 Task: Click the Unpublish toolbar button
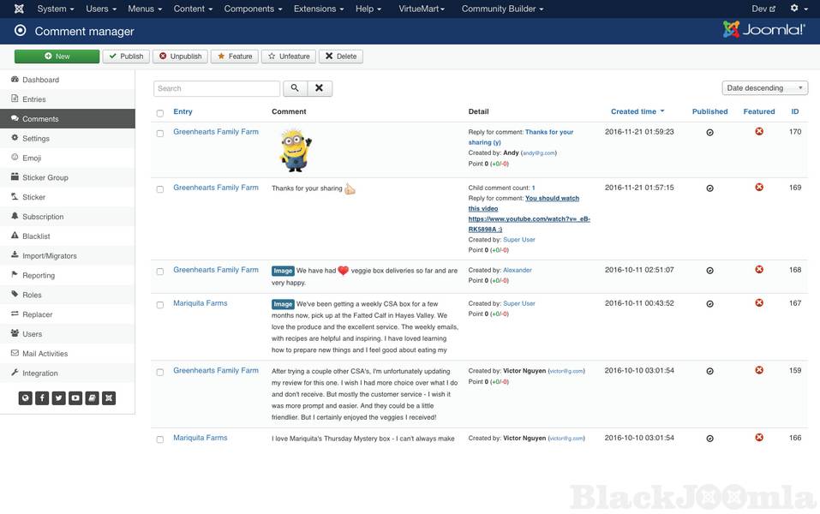[x=180, y=57]
